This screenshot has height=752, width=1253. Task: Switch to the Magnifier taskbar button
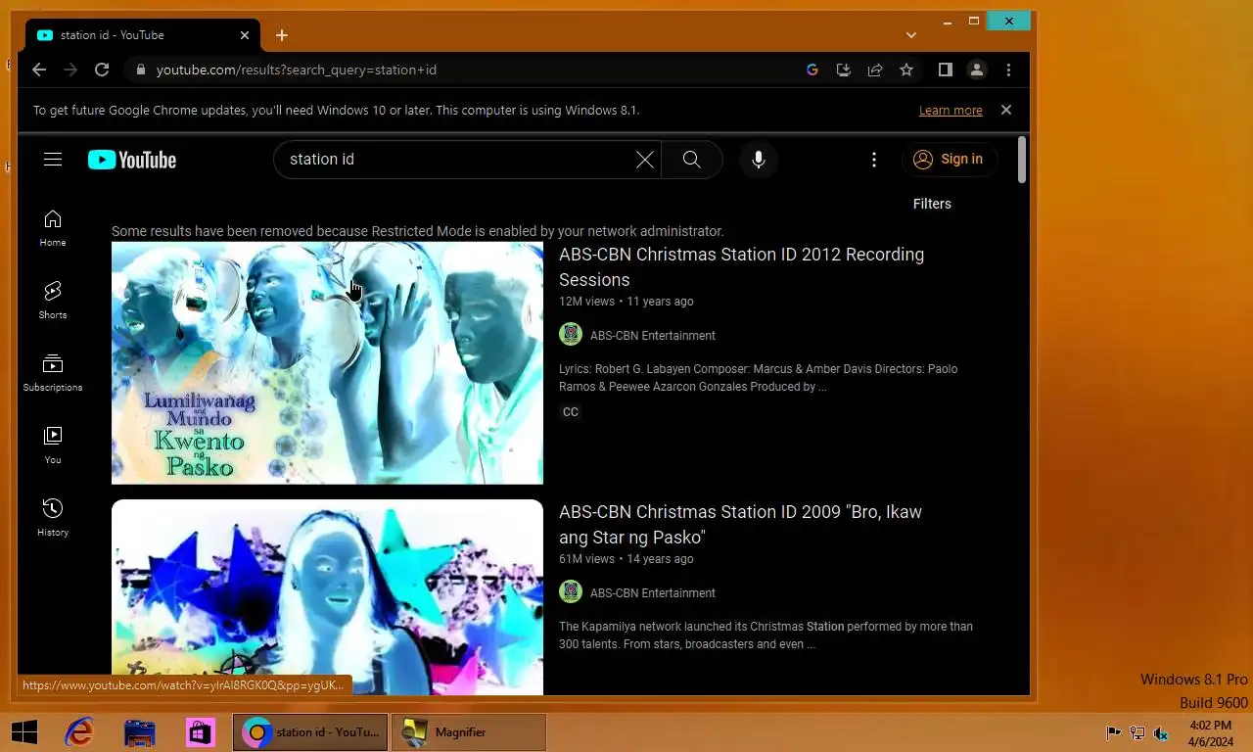click(x=469, y=731)
